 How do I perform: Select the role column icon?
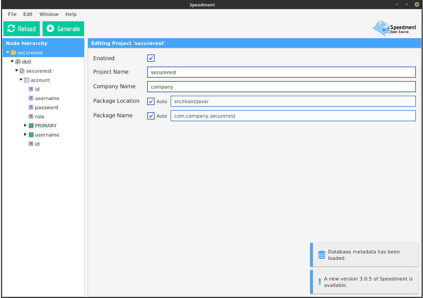pyautogui.click(x=31, y=117)
